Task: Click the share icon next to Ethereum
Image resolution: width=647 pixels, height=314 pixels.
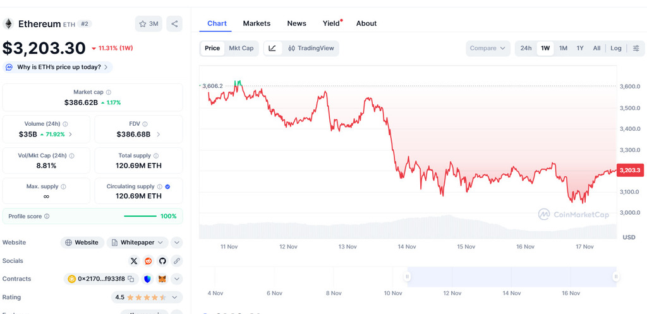Action: tap(174, 24)
